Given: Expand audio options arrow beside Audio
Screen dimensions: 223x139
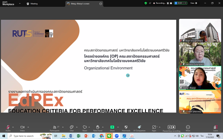Looking at the screenshot, I should pyautogui.click(x=13, y=127).
